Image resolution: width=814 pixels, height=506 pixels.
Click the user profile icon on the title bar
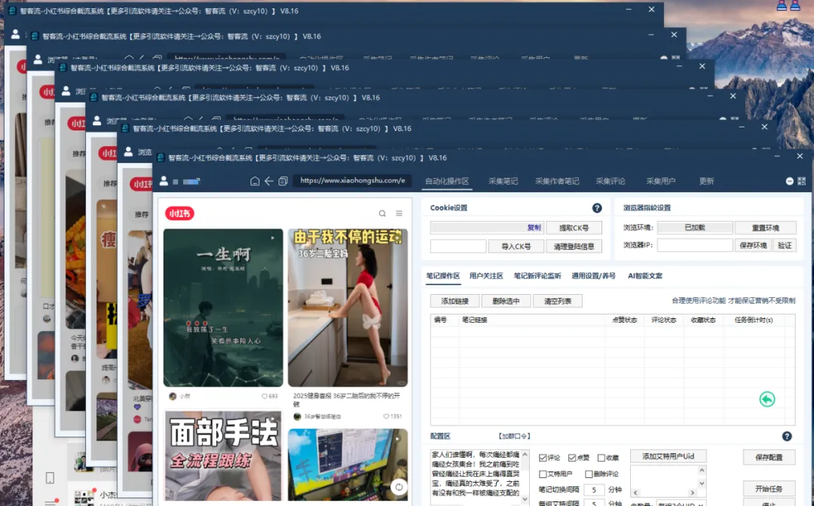[x=164, y=181]
